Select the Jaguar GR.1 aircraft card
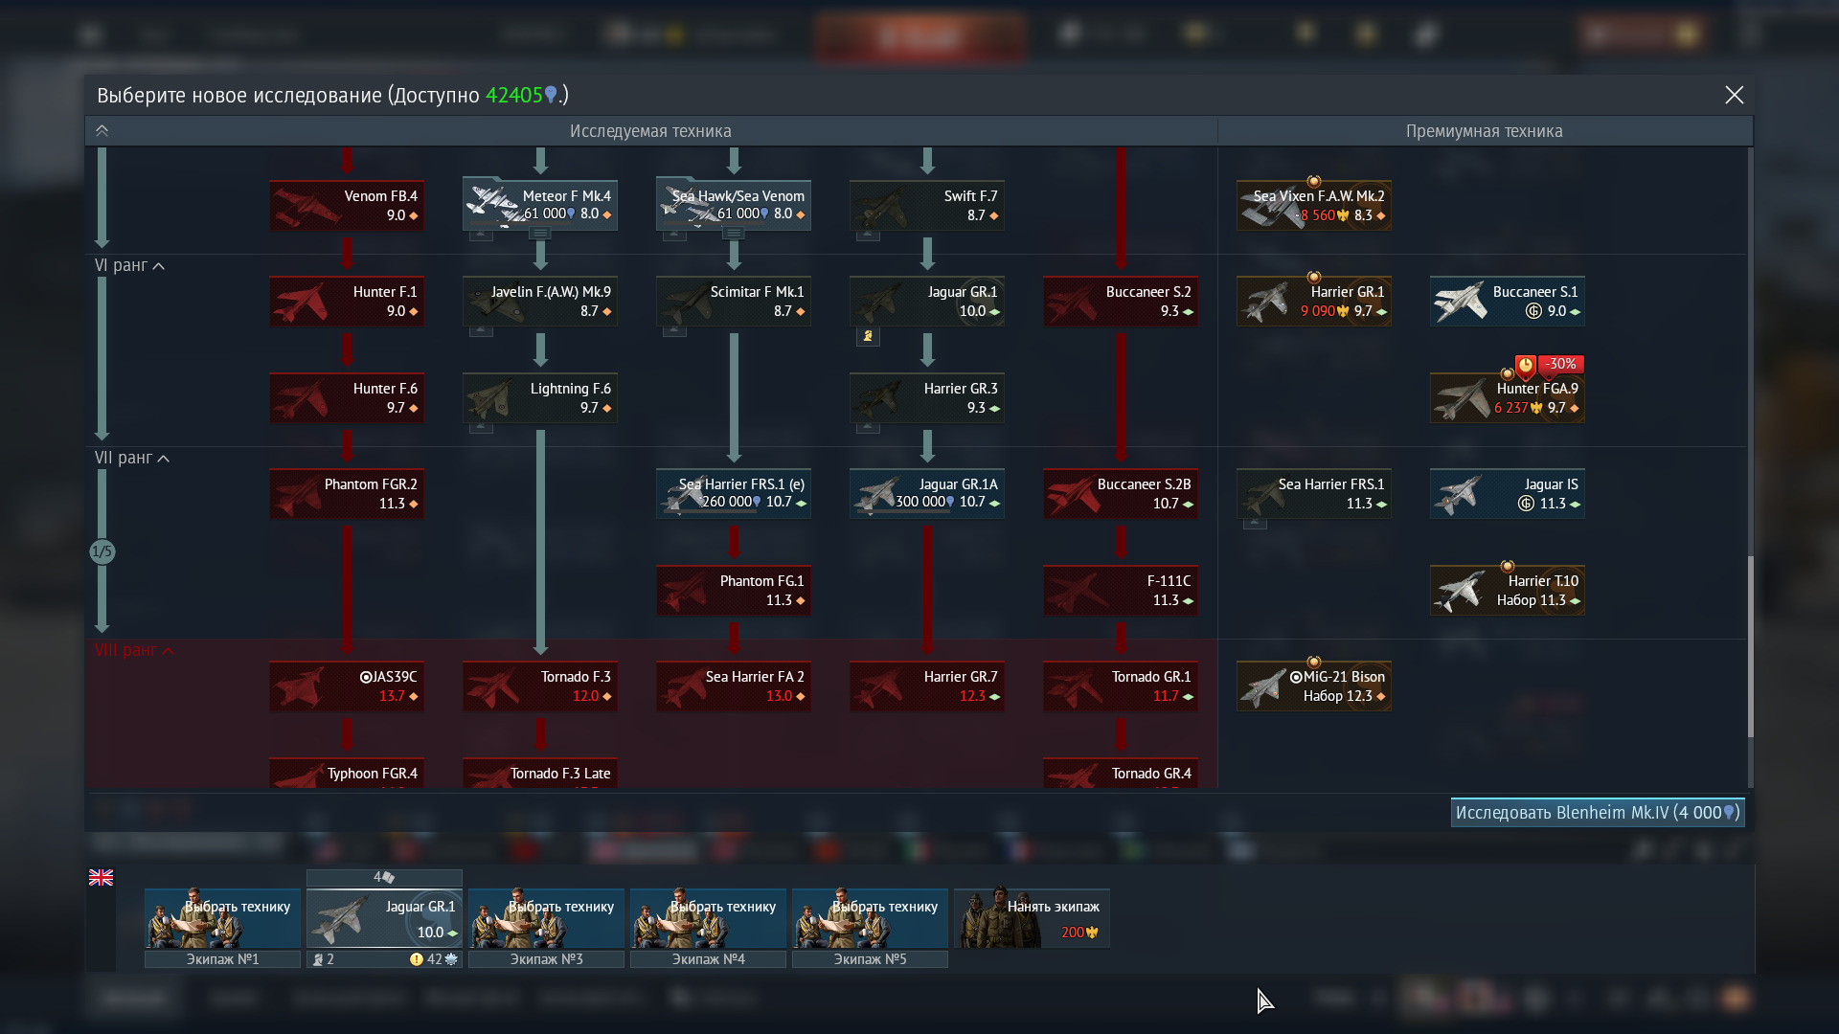Image resolution: width=1839 pixels, height=1034 pixels. click(x=926, y=301)
